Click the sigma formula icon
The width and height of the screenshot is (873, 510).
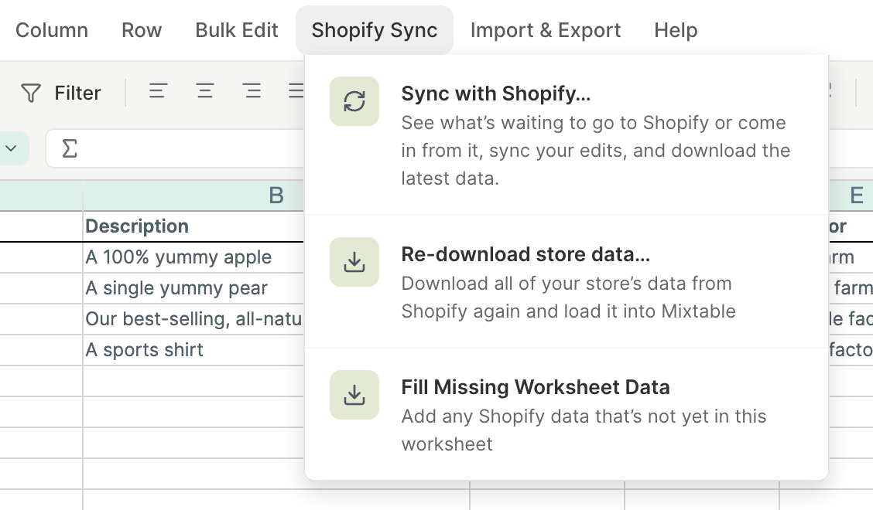pyautogui.click(x=70, y=148)
